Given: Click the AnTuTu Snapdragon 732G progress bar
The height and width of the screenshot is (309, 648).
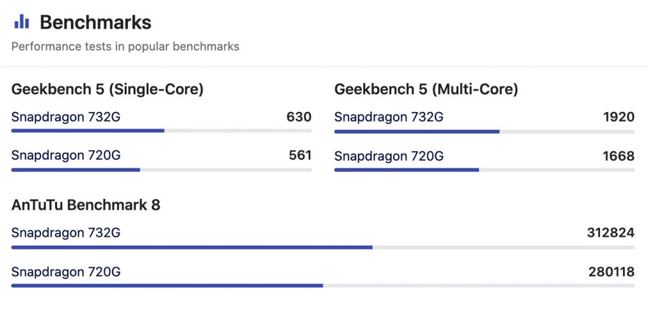Looking at the screenshot, I should coord(323,247).
